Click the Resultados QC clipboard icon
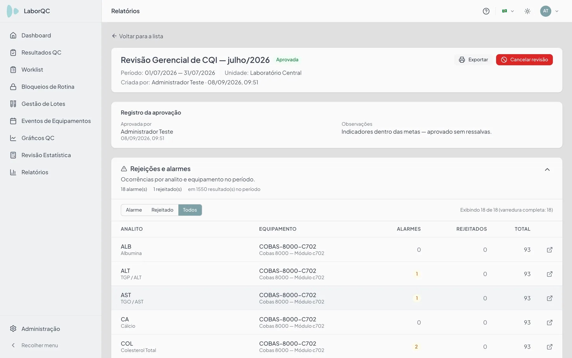572x358 pixels. pos(13,53)
